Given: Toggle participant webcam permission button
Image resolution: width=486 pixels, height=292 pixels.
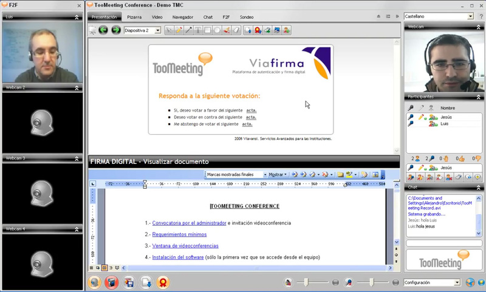Looking at the screenshot, I should pos(430,177).
